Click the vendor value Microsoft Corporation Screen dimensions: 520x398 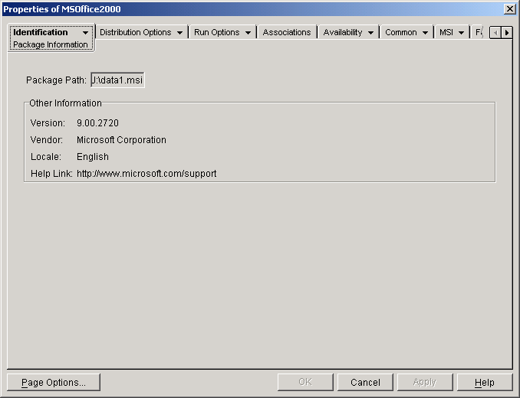(121, 140)
